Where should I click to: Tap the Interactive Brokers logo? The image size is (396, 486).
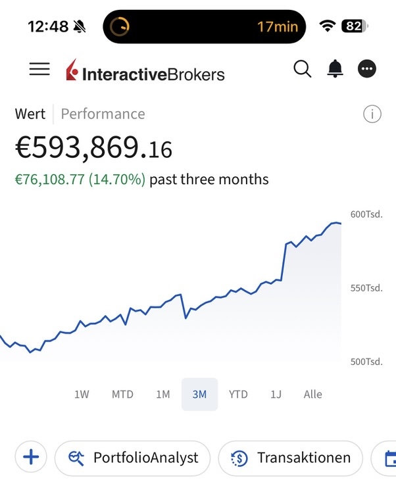tap(145, 71)
